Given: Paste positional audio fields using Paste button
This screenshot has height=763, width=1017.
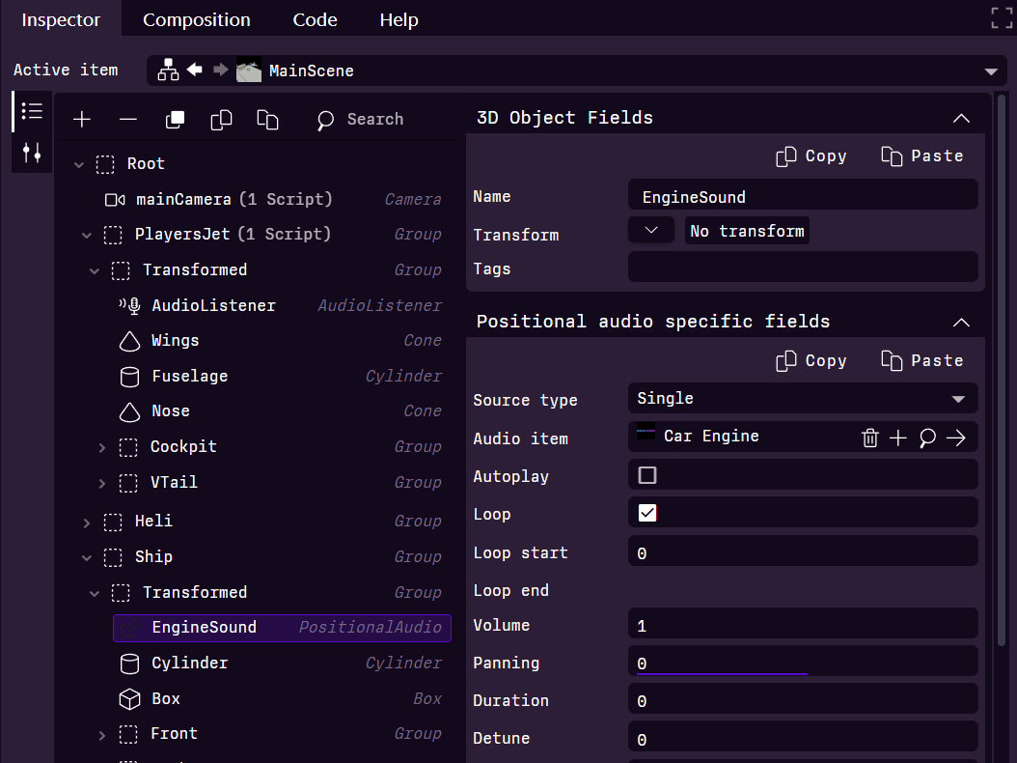Looking at the screenshot, I should [x=921, y=360].
